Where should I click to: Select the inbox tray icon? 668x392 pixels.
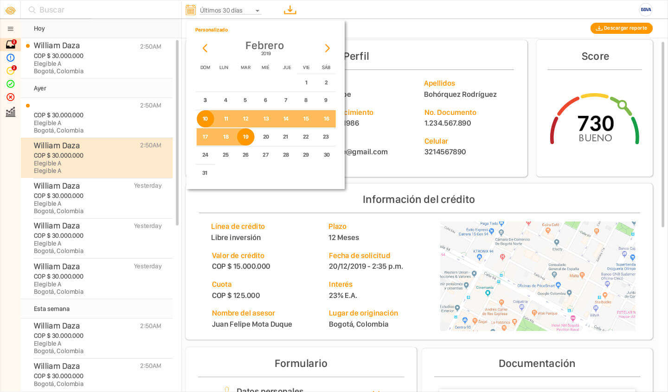pyautogui.click(x=10, y=44)
